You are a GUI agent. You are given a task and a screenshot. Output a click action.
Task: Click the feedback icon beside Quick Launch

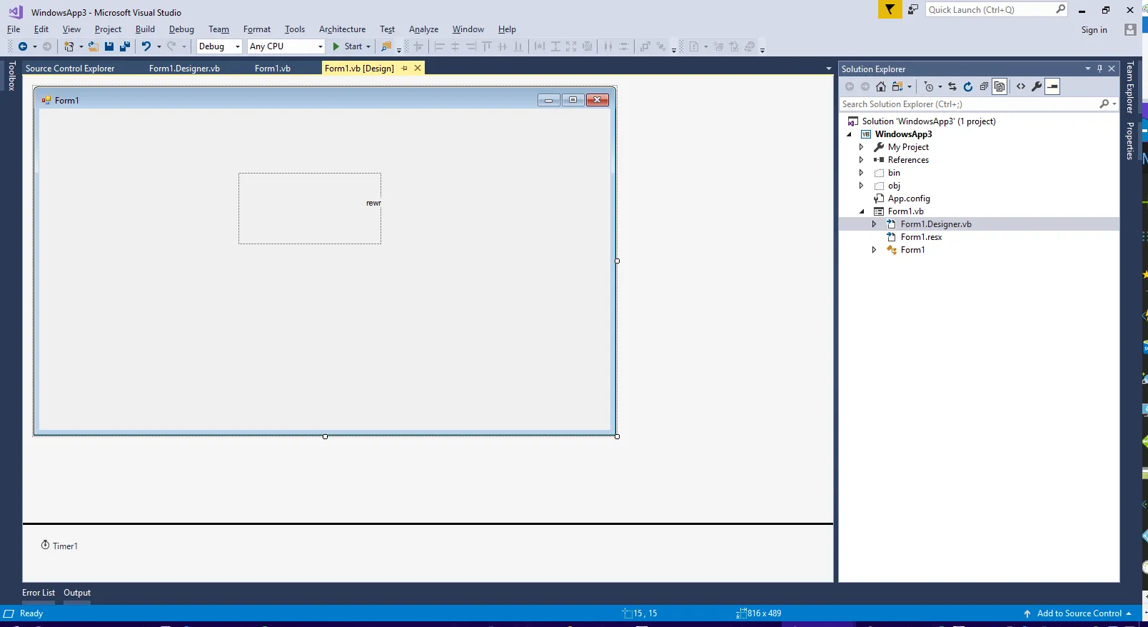coord(913,9)
